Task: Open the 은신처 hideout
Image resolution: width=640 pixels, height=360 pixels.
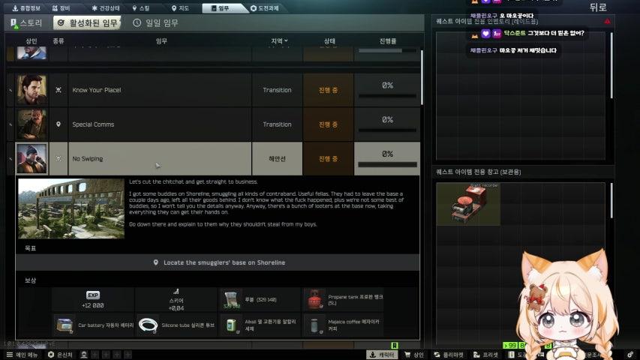Action: [x=61, y=355]
